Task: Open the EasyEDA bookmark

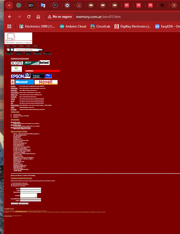Action: point(167,26)
